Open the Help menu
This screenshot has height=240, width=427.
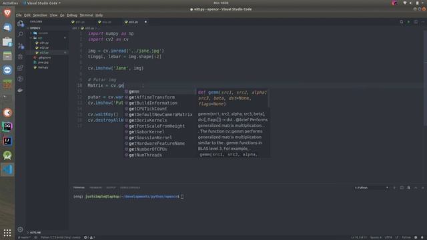pos(99,15)
